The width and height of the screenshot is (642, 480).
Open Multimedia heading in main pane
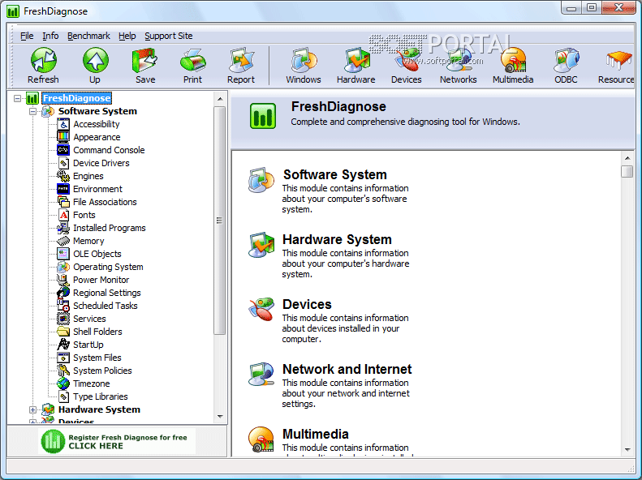[x=315, y=434]
